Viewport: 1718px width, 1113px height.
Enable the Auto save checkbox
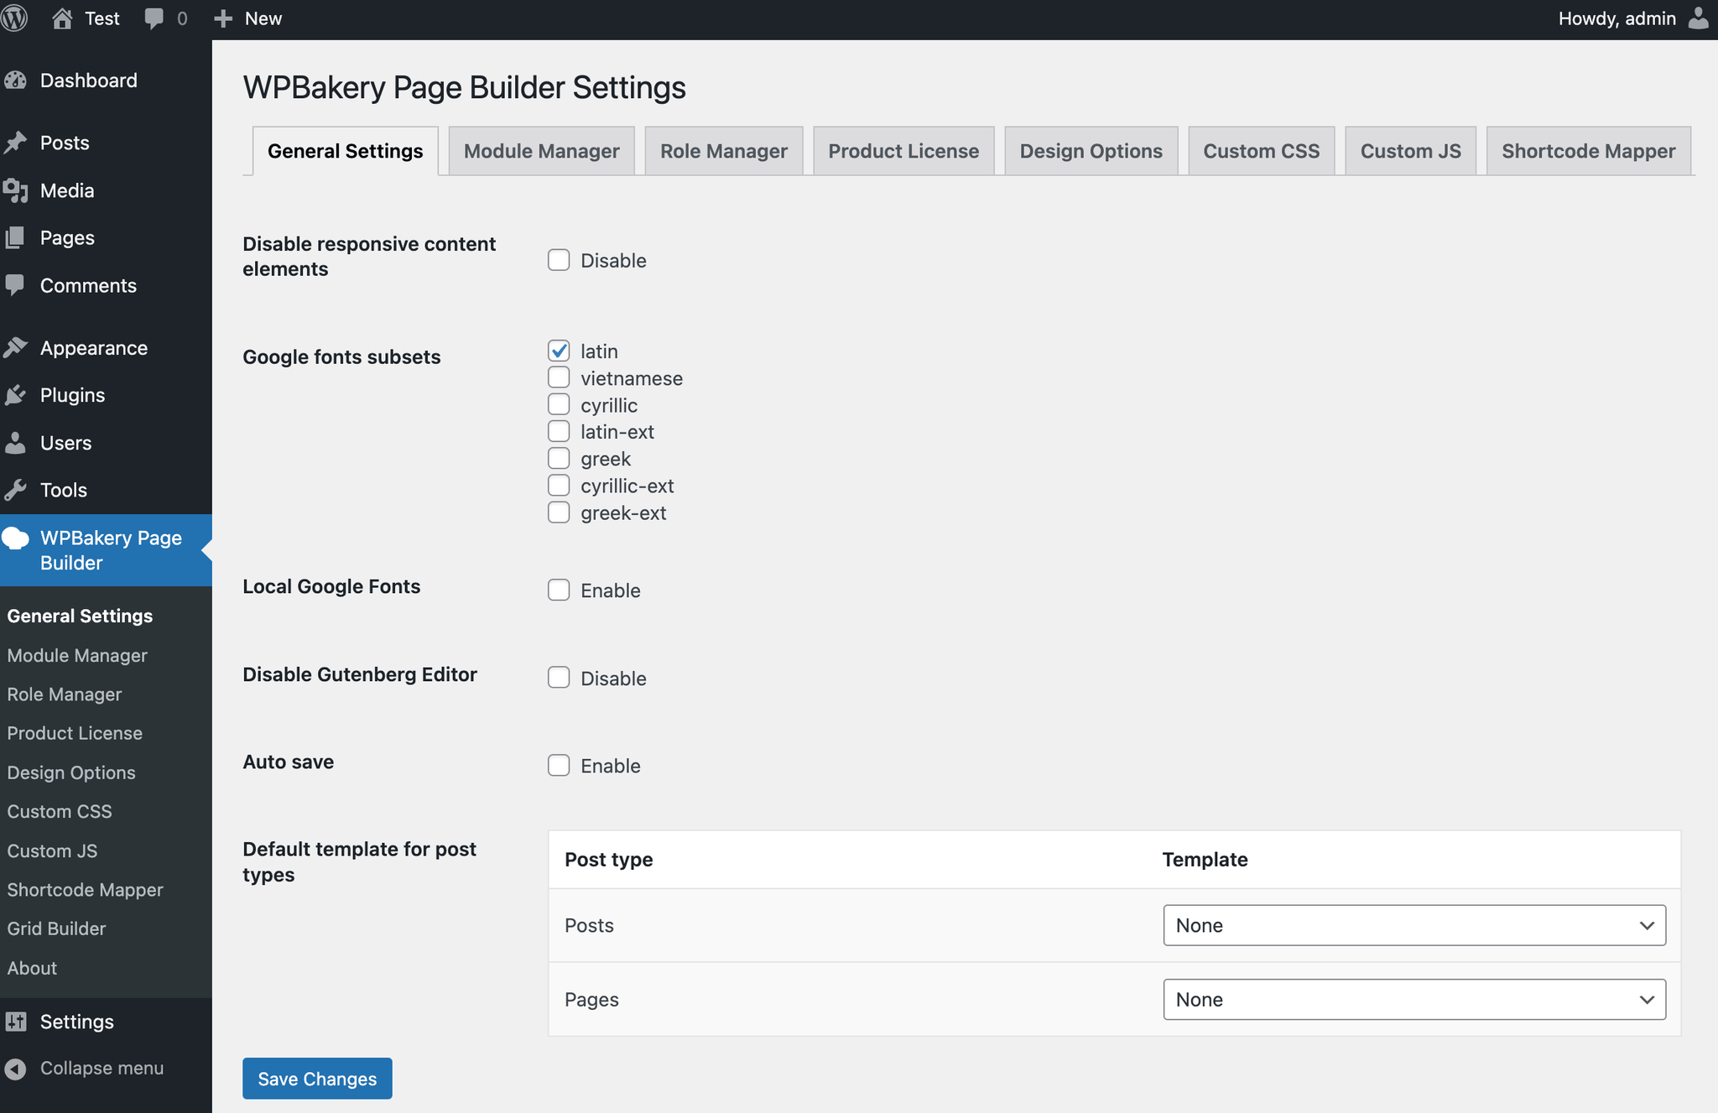pyautogui.click(x=559, y=766)
